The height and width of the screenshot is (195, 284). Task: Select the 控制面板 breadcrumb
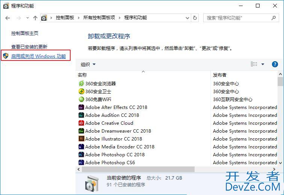click(x=65, y=18)
